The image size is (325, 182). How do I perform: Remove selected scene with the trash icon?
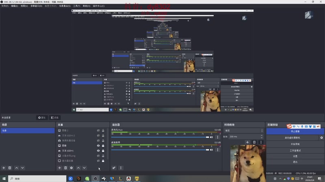[x=10, y=168]
